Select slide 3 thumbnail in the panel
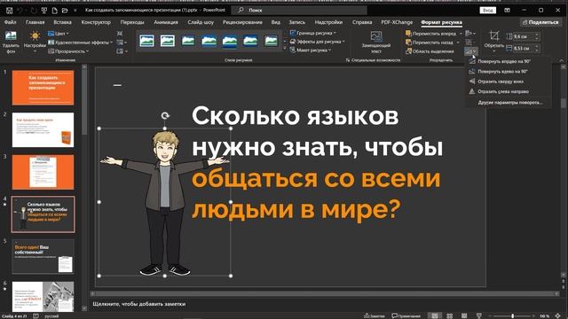The height and width of the screenshot is (319, 568). [x=43, y=172]
